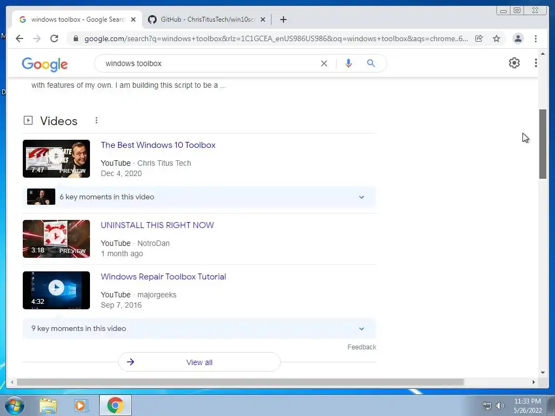Click the Chris Titus Tech source text
The width and height of the screenshot is (555, 416).
coord(164,163)
